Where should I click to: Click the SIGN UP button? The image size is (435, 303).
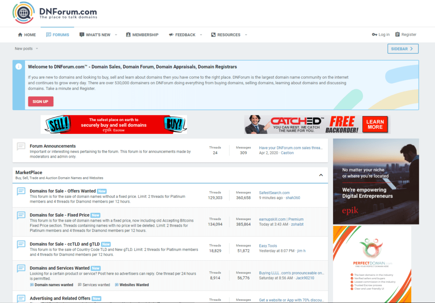[40, 101]
